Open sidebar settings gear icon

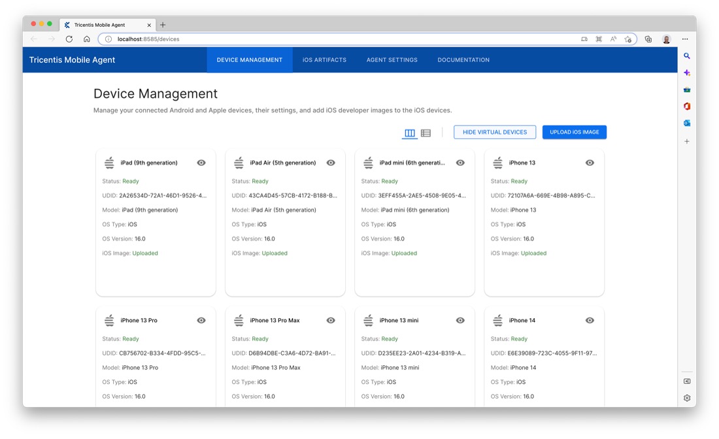pyautogui.click(x=687, y=398)
